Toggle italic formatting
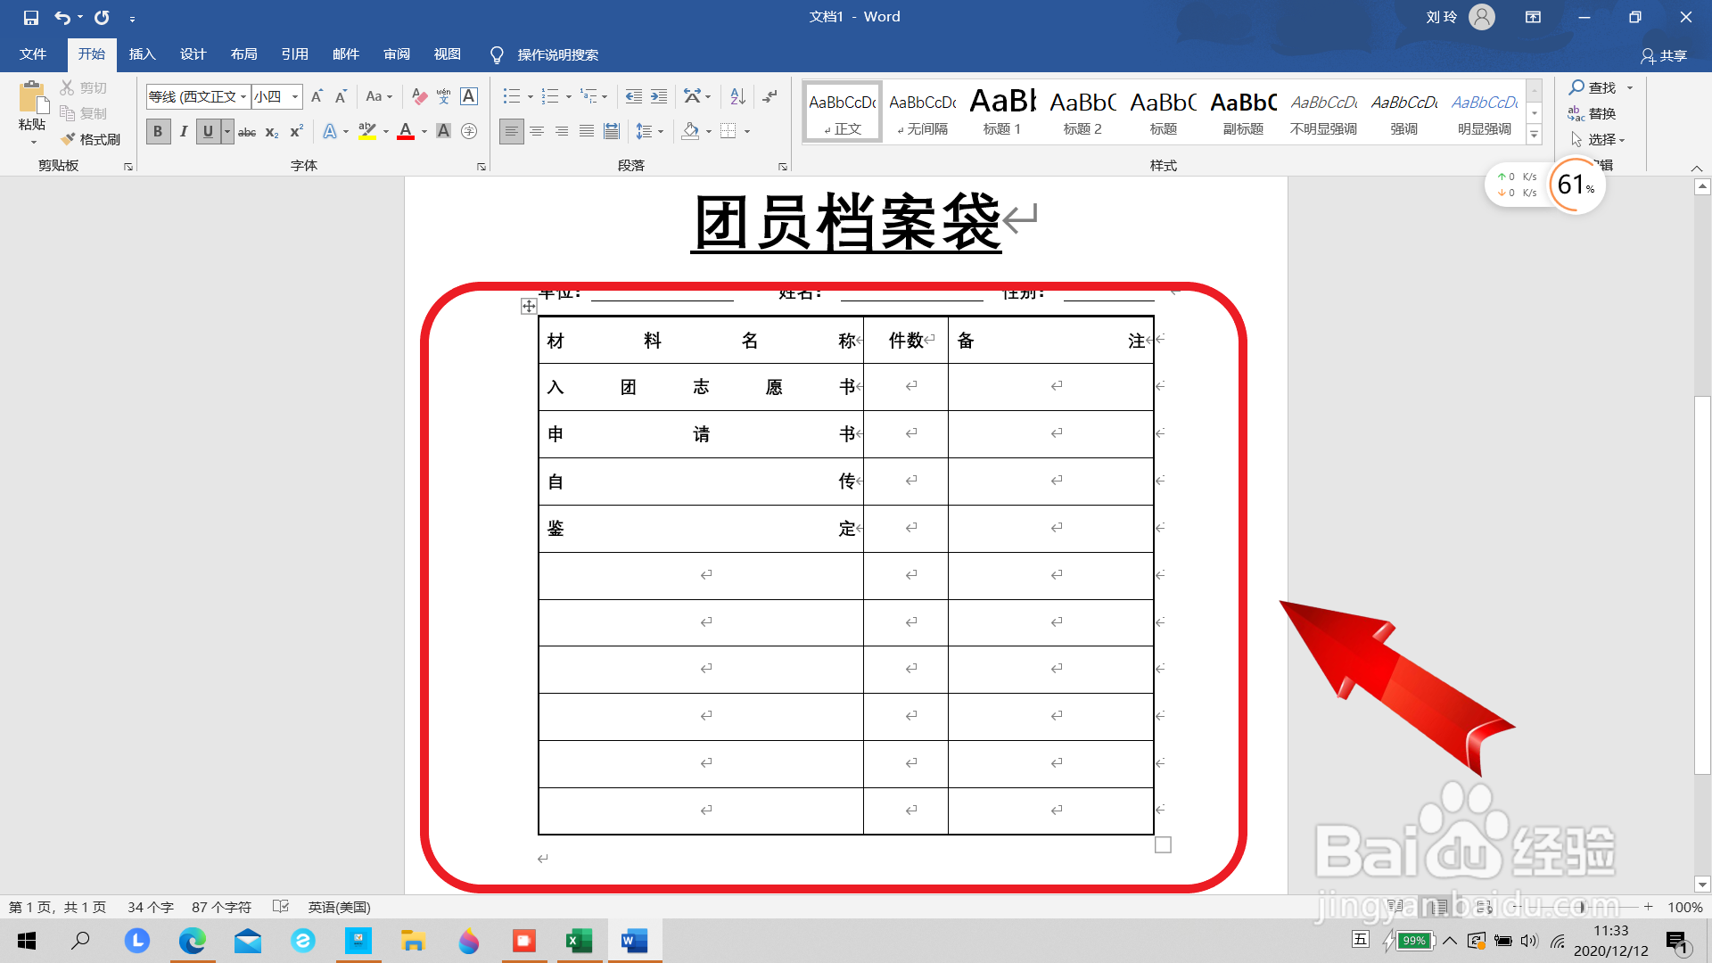This screenshot has width=1712, height=963. point(184,131)
